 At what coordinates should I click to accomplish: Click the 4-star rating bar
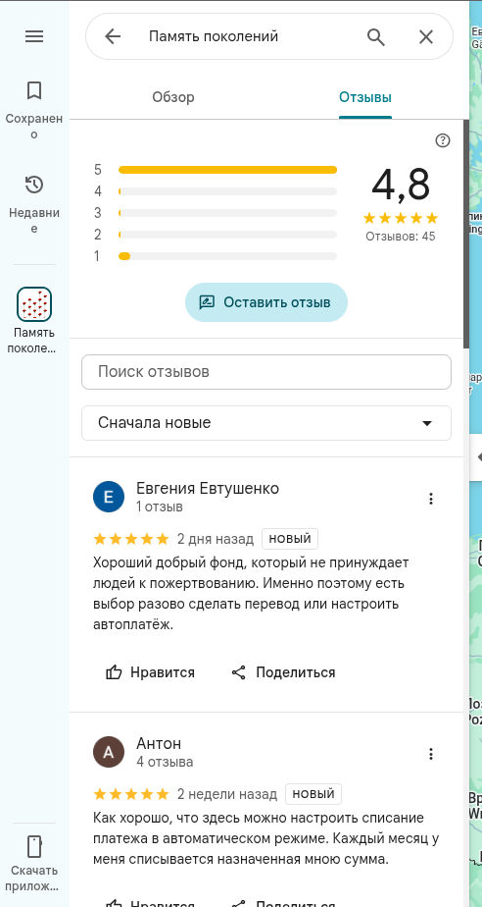227,190
